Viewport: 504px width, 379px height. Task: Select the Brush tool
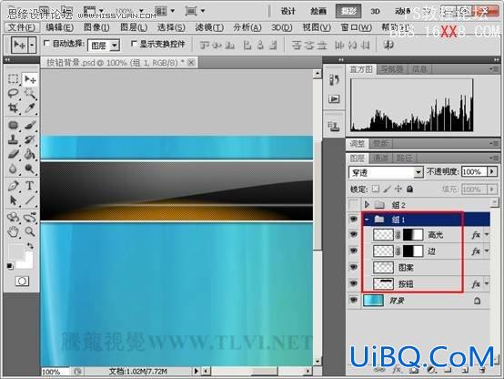[x=30, y=125]
